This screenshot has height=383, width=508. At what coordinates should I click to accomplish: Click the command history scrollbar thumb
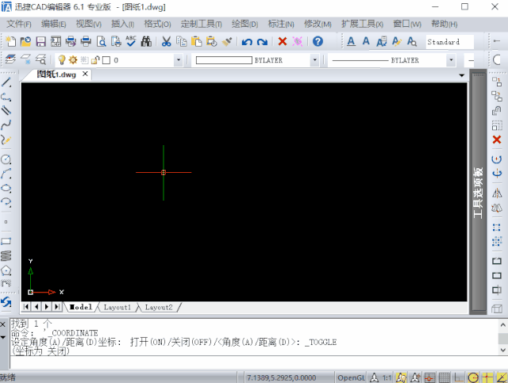click(x=502, y=338)
